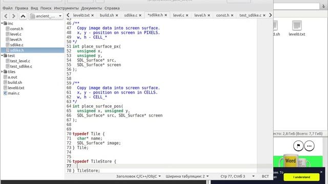
Task: Switch to the sdlike.c tab
Action: coord(131,15)
